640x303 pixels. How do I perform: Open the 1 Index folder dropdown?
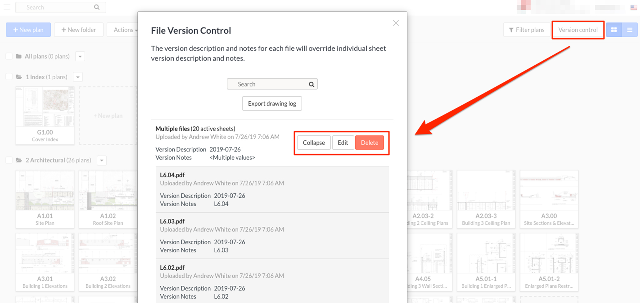point(78,77)
